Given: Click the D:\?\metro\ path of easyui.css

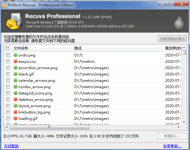Looking at the screenshot, I should [x=85, y=62].
